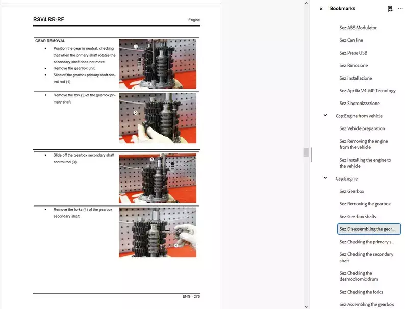Click the highlighted Sez:Disassembling the gear bookmark
This screenshot has height=309, width=405.
click(369, 229)
